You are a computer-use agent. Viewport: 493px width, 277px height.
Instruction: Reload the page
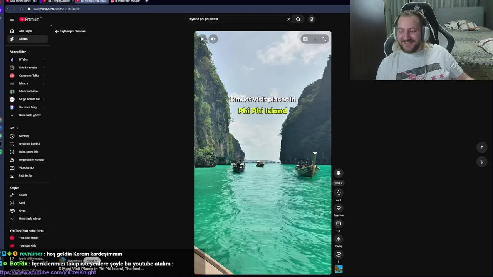[x=21, y=9]
